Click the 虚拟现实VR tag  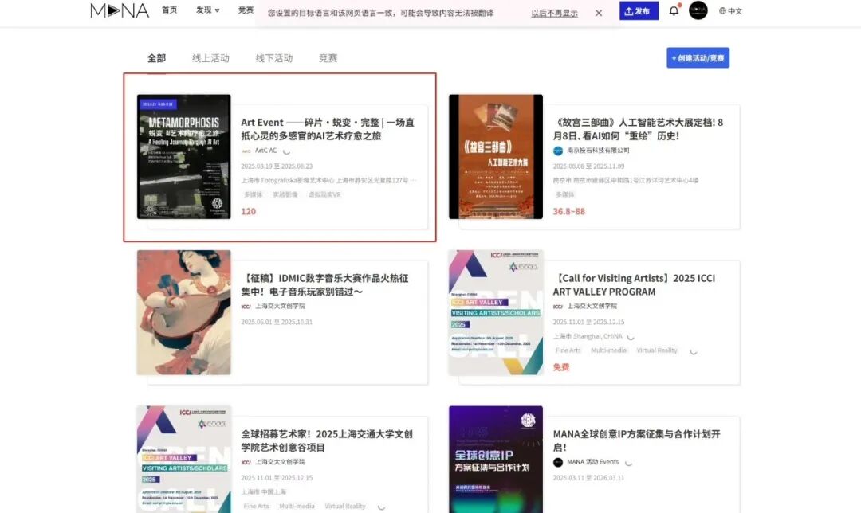324,194
